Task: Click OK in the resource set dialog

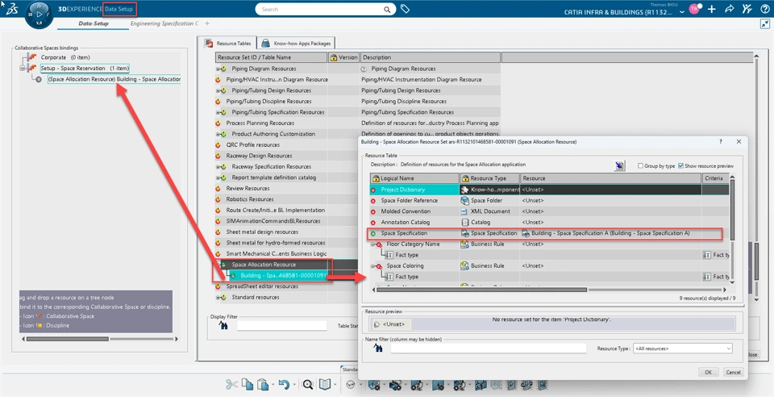Action: pos(709,372)
